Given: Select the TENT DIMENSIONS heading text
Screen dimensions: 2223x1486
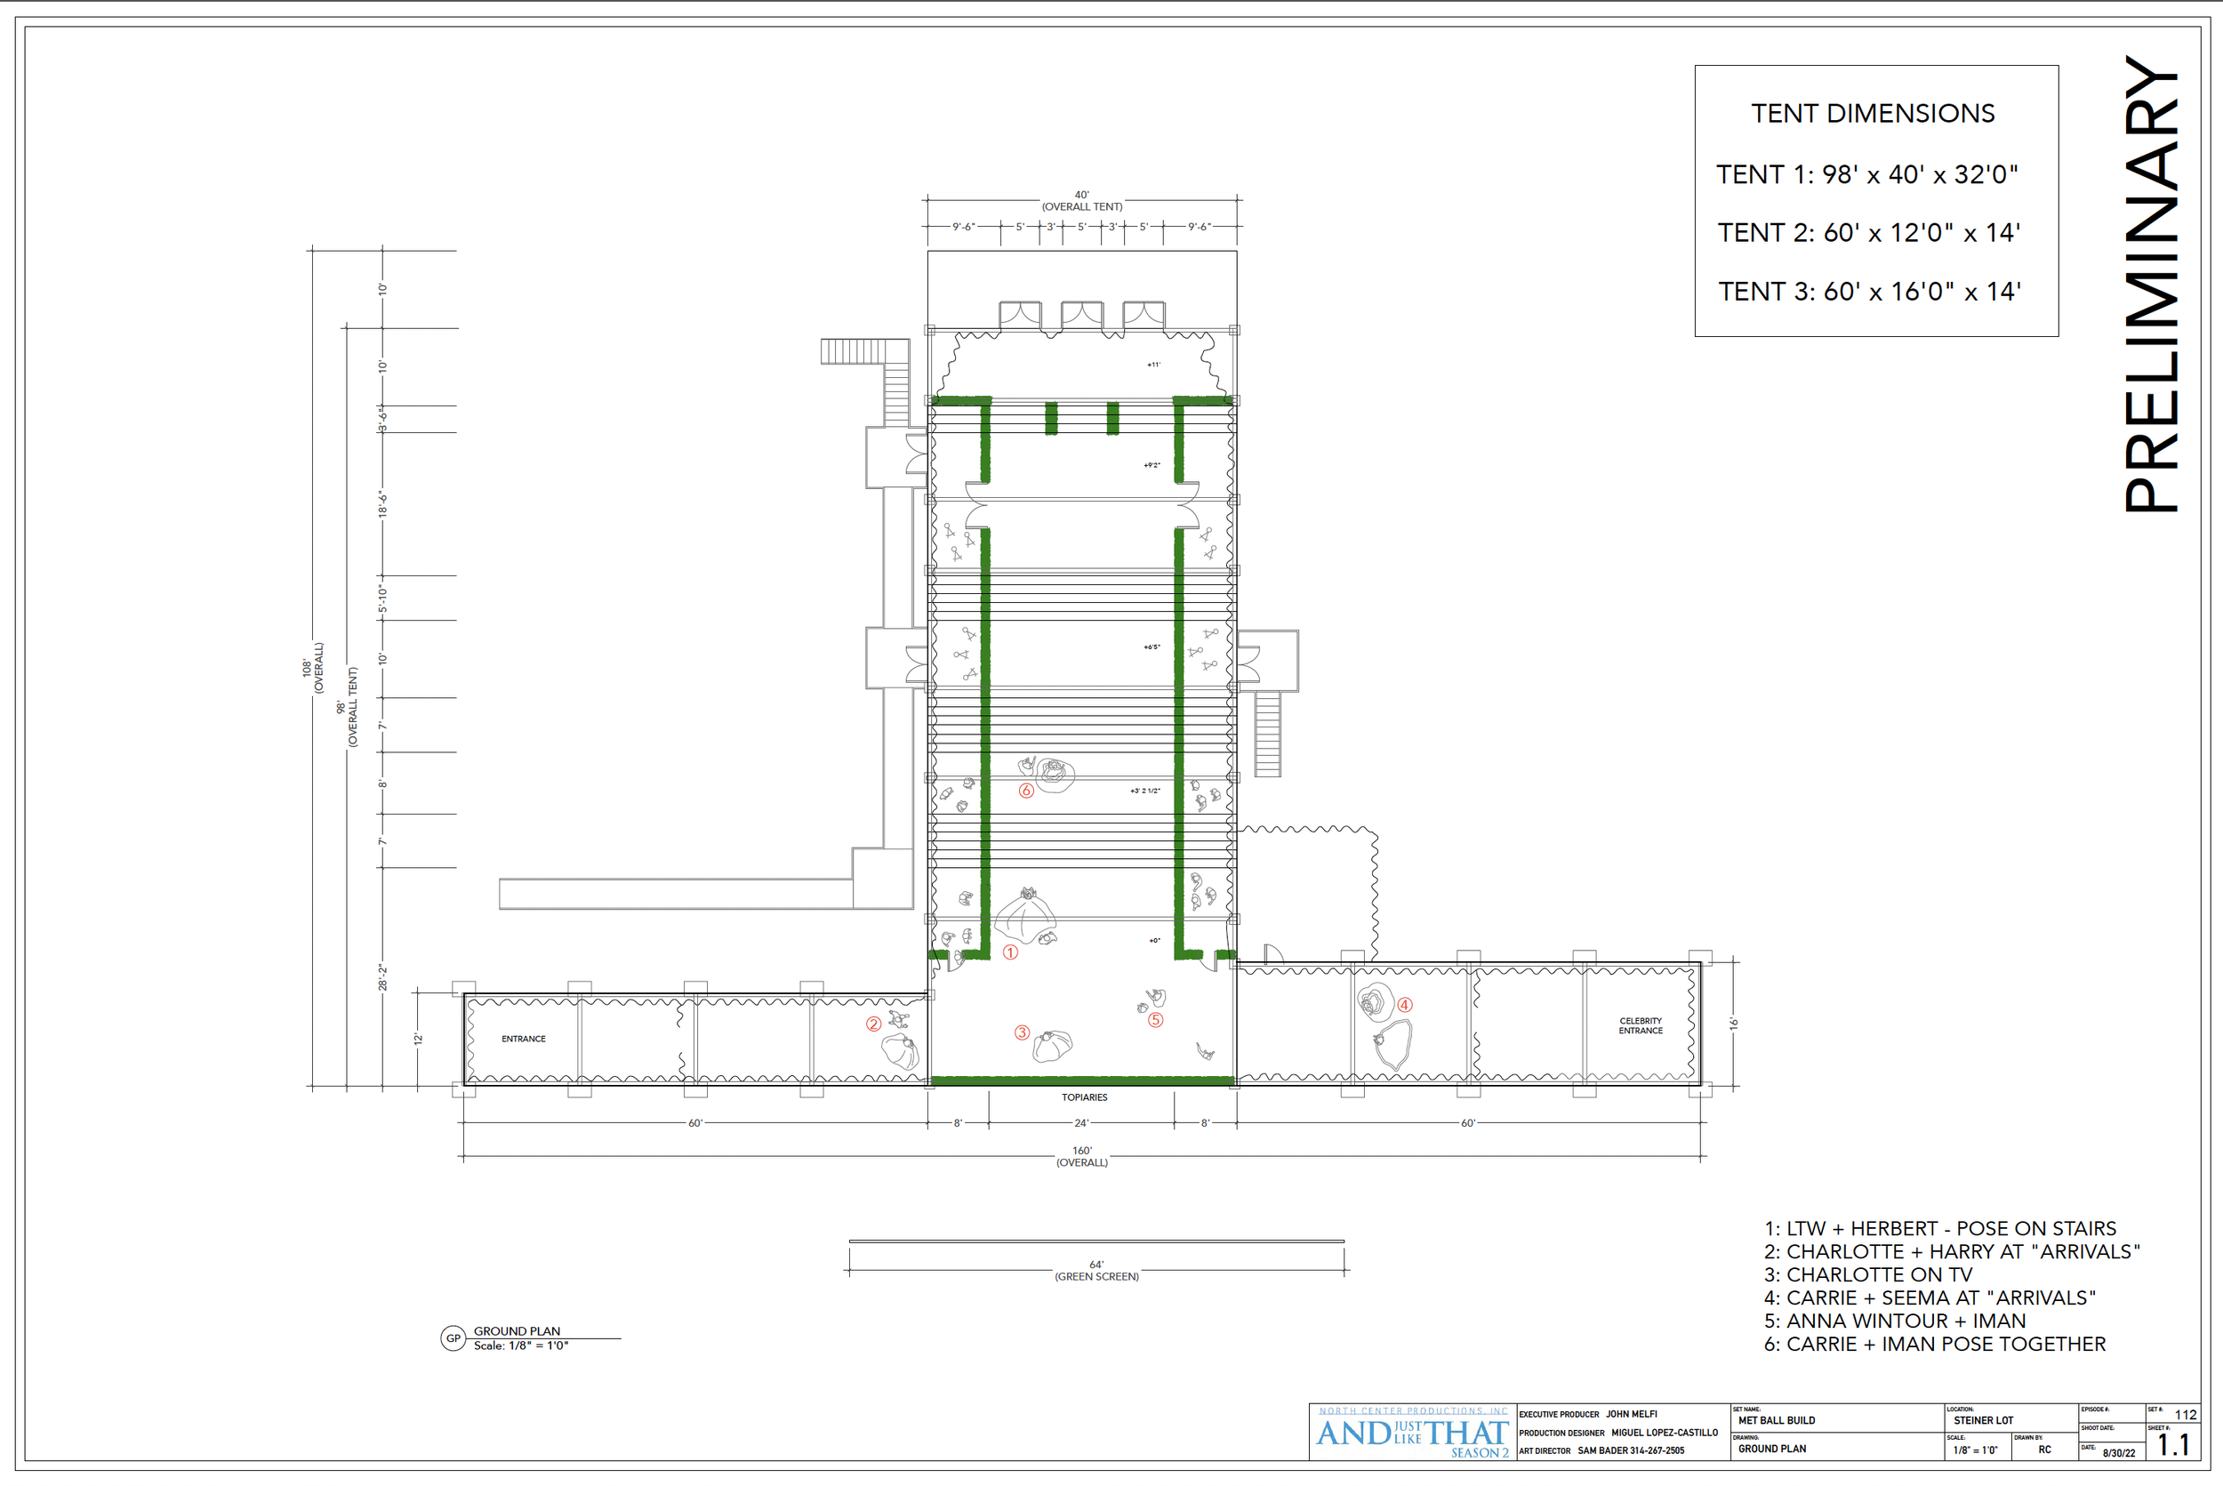Looking at the screenshot, I should coord(1873,114).
